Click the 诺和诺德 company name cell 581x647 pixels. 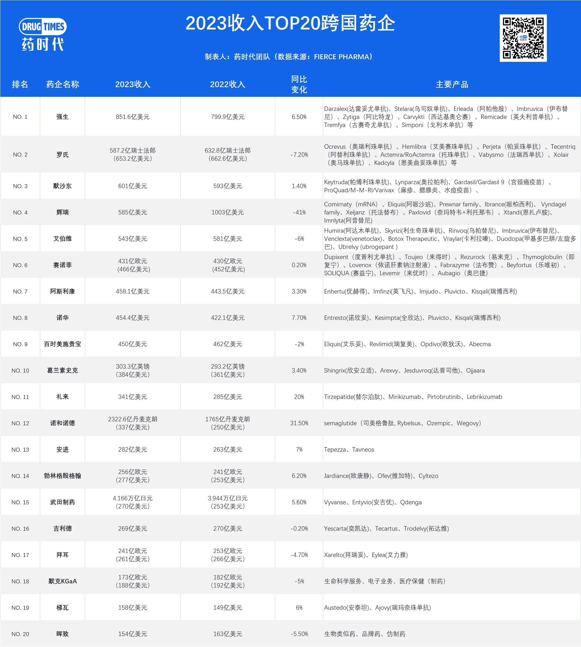tap(63, 423)
